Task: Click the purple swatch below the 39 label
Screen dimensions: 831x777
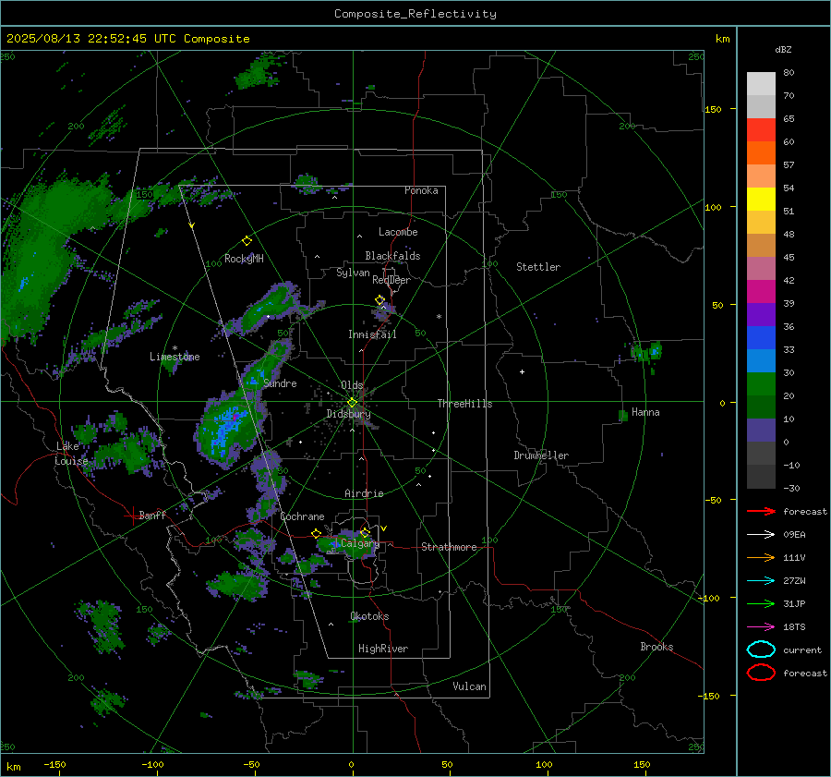Action: tap(761, 314)
